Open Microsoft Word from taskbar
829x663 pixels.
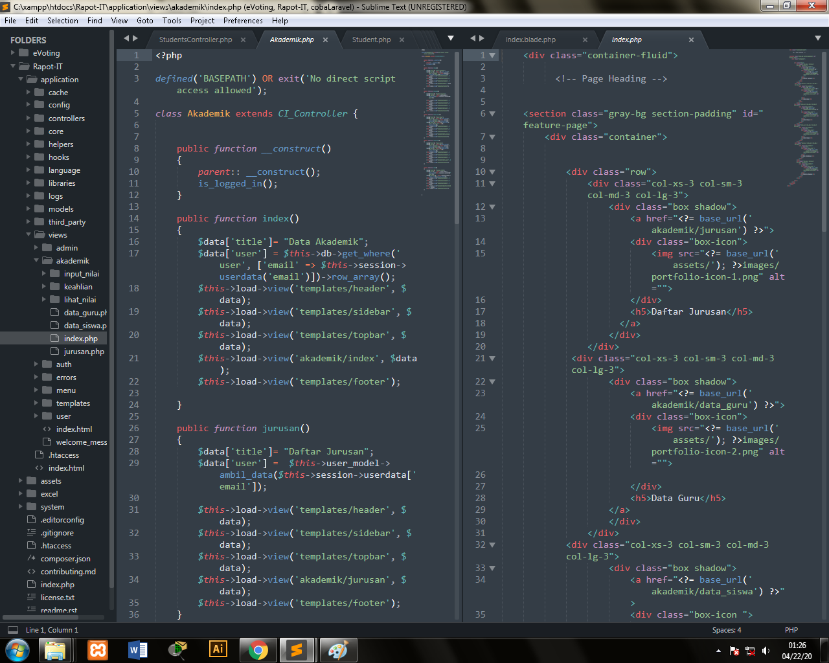[138, 650]
